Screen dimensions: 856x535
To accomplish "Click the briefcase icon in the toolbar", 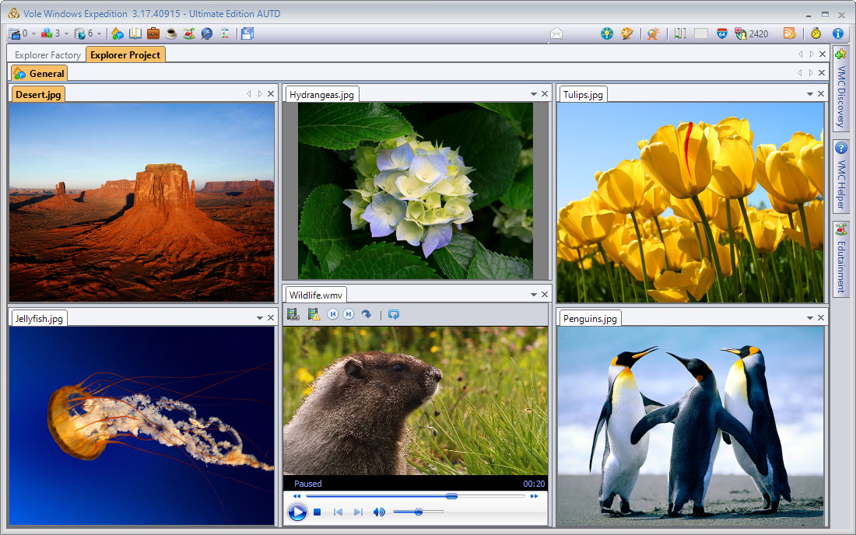I will pyautogui.click(x=153, y=33).
